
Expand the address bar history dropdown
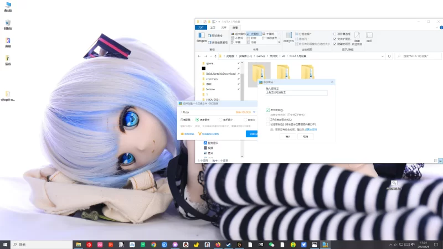click(383, 56)
